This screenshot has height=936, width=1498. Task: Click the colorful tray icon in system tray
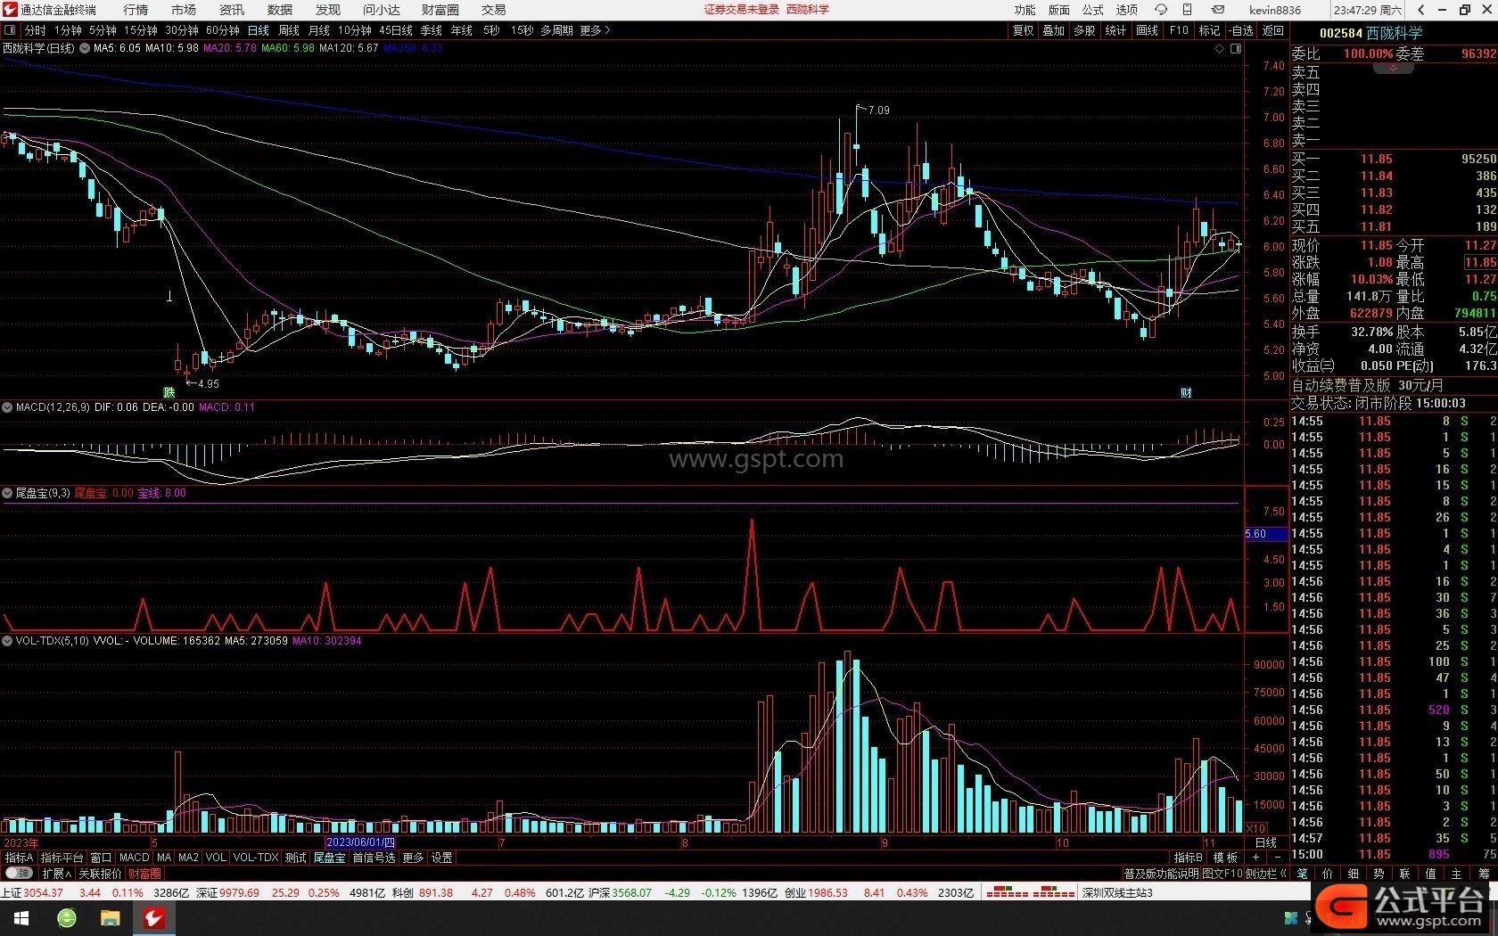[1290, 918]
